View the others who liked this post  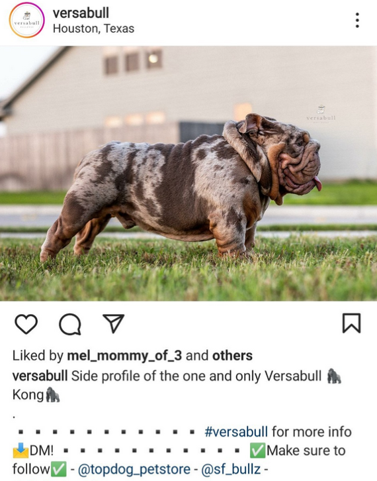[232, 356]
